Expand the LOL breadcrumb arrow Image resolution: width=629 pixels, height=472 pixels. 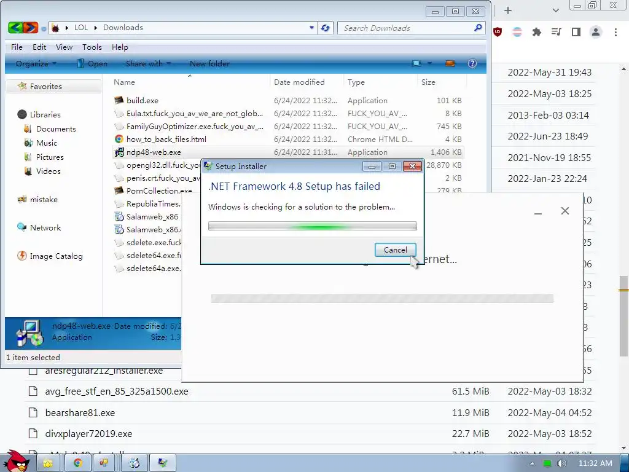point(96,28)
